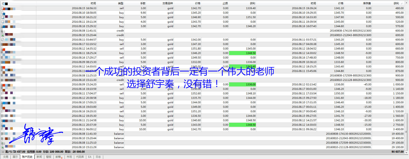Click the take-profit value 1351.50

251,17
